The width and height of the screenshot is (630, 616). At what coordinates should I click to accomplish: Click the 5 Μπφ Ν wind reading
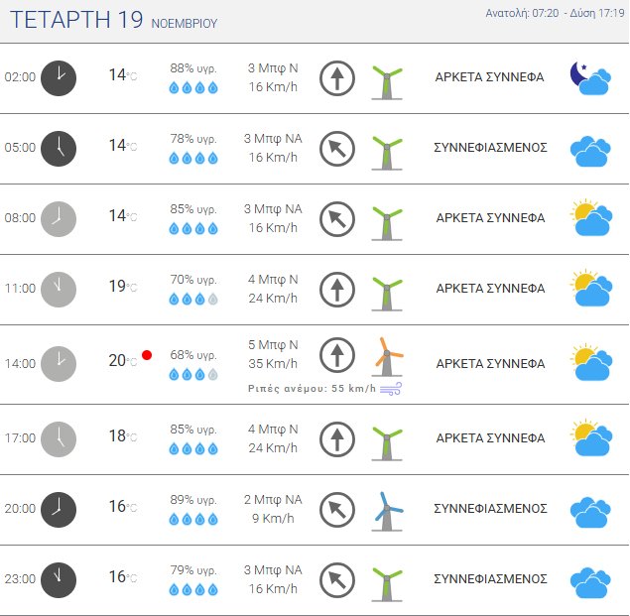pyautogui.click(x=273, y=346)
